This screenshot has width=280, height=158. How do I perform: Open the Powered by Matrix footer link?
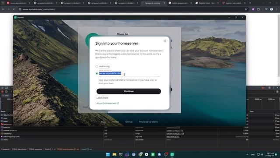point(148,122)
